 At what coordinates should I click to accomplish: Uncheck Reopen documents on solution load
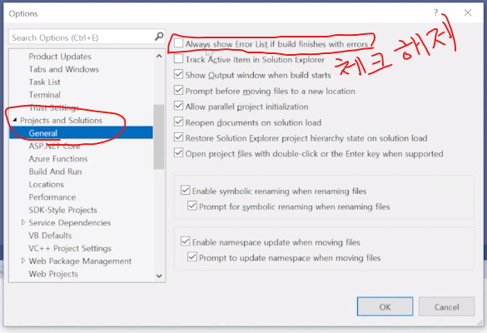click(178, 122)
